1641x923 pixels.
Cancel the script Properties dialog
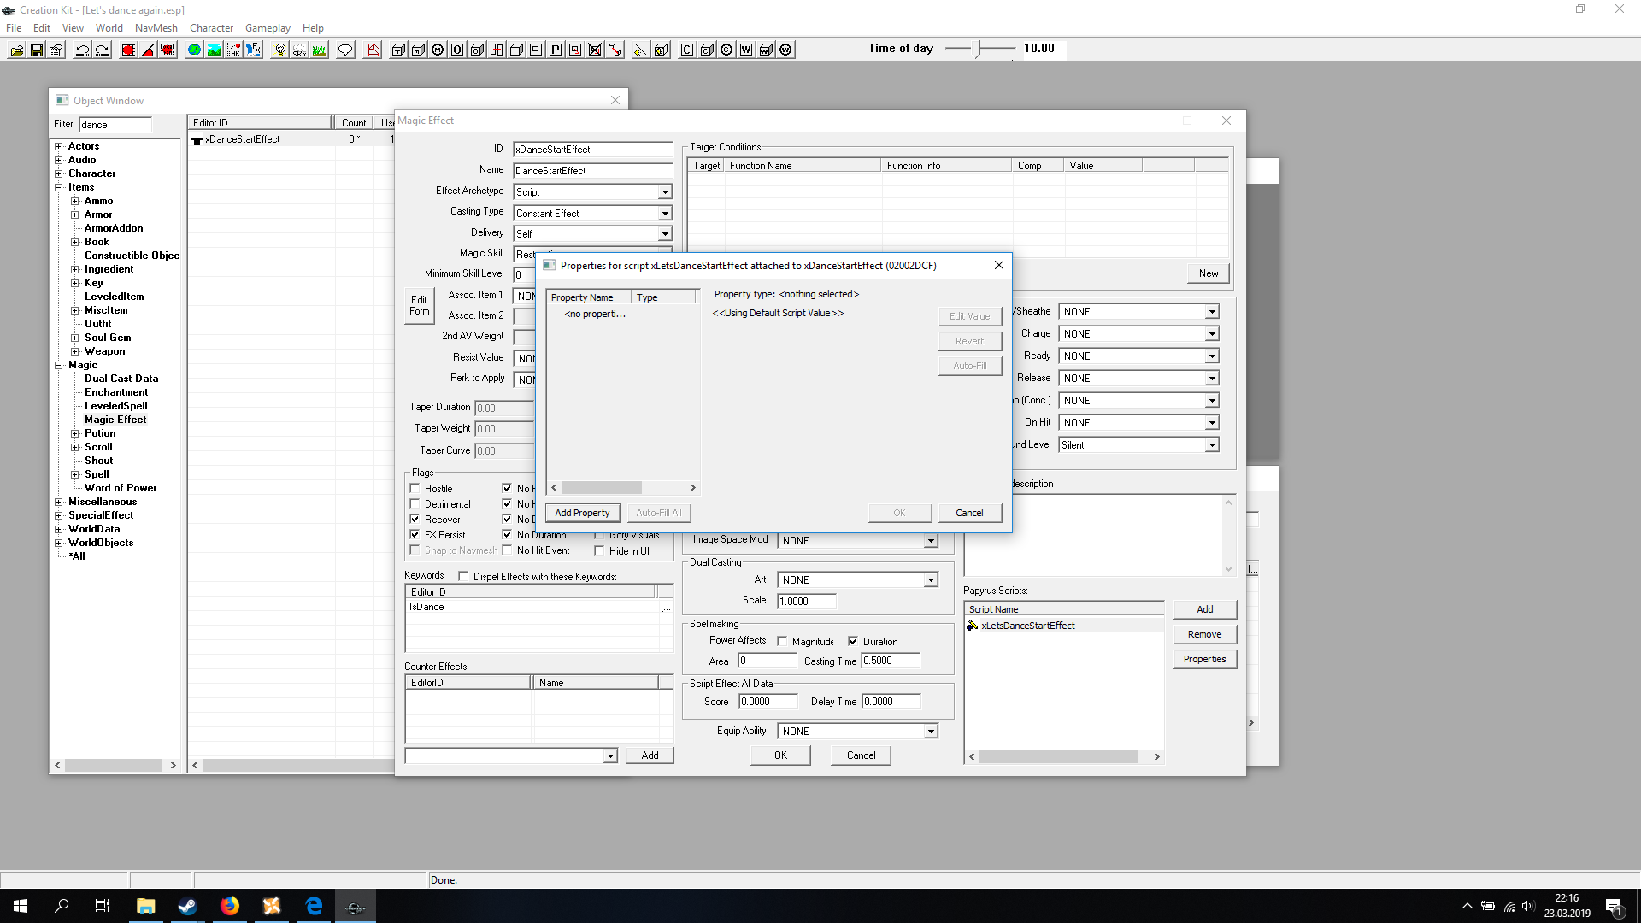point(969,513)
